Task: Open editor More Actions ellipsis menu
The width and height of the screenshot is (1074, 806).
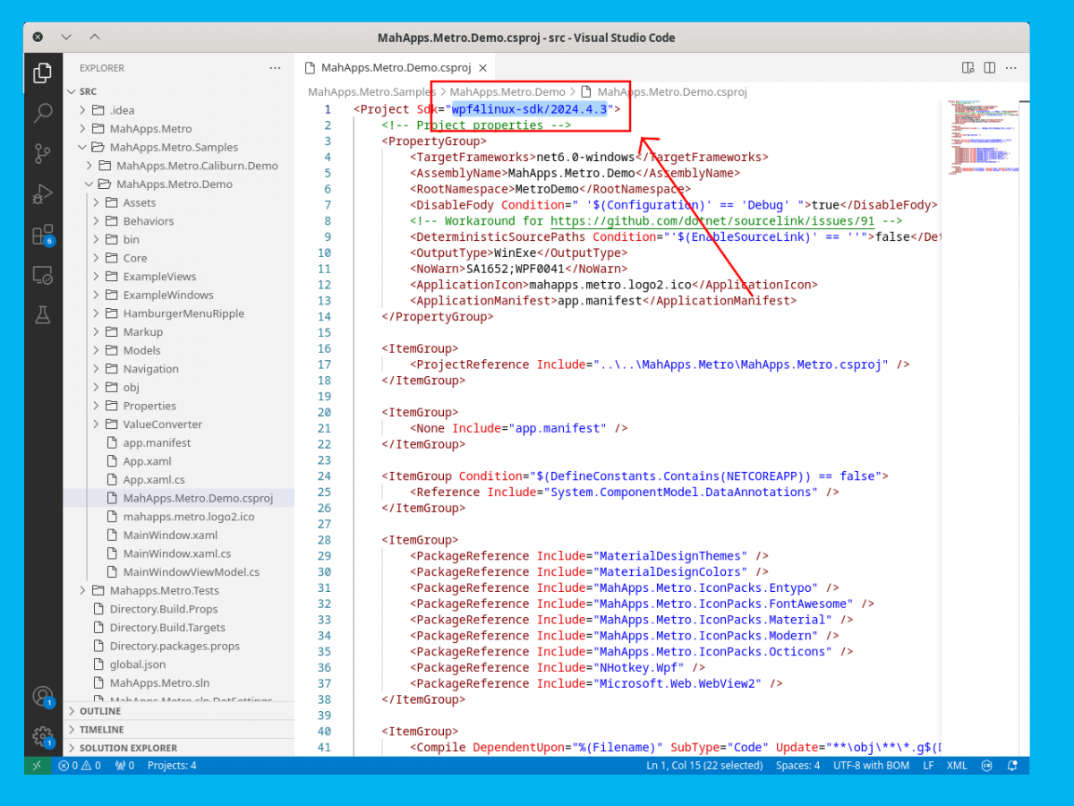Action: coord(1012,67)
